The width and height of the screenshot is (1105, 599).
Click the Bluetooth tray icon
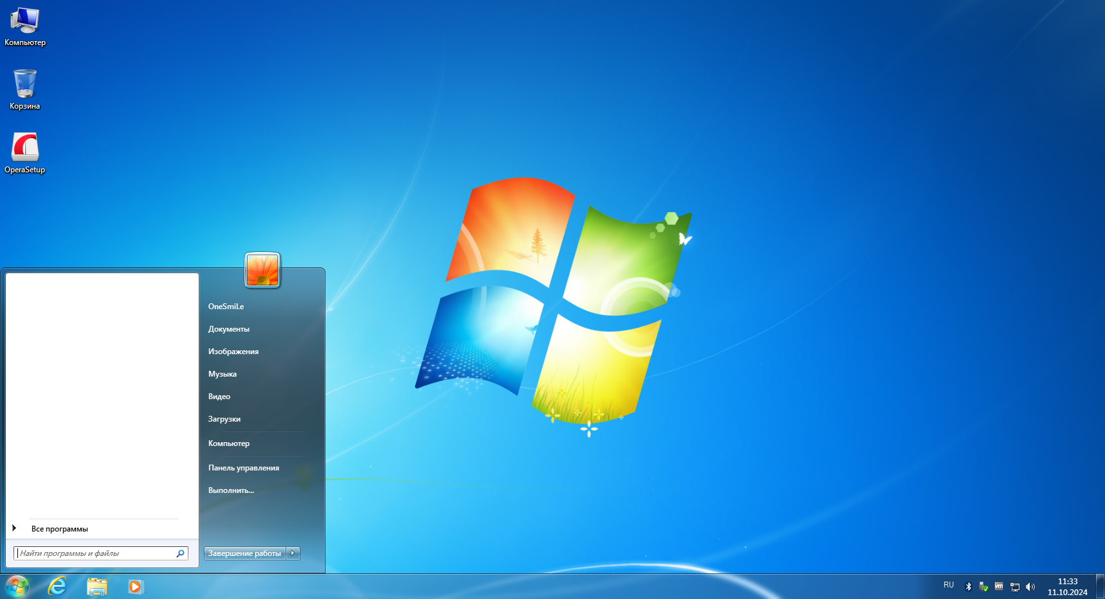[x=969, y=586]
